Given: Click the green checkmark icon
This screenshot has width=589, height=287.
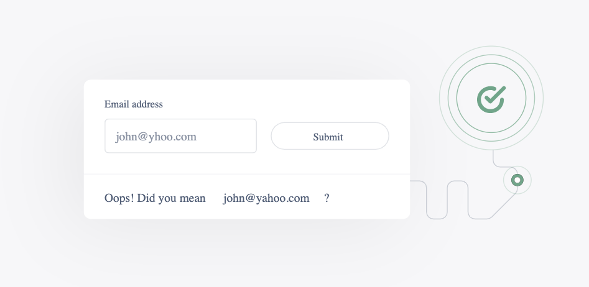Looking at the screenshot, I should (x=491, y=99).
